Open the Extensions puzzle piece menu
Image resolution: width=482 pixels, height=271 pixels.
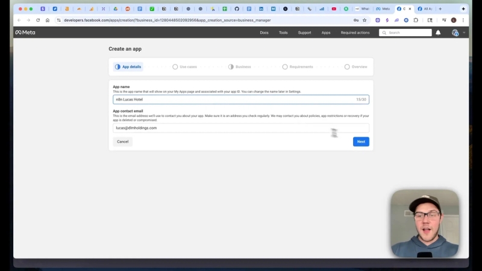(416, 20)
